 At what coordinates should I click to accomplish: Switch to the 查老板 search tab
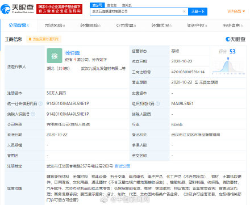pos(112,5)
